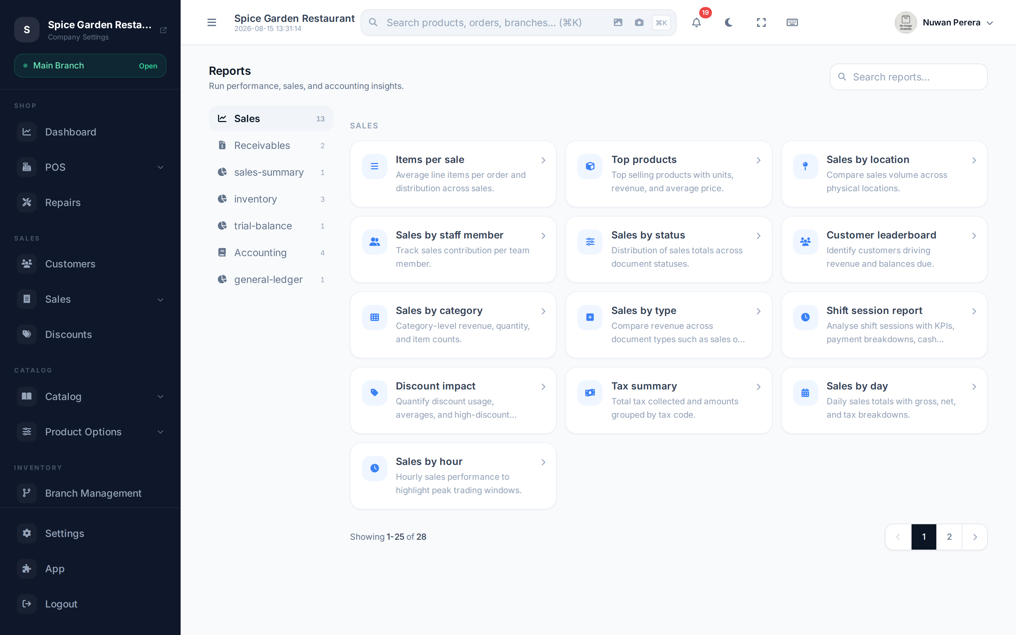
Task: Open the notifications bell
Action: (x=696, y=23)
